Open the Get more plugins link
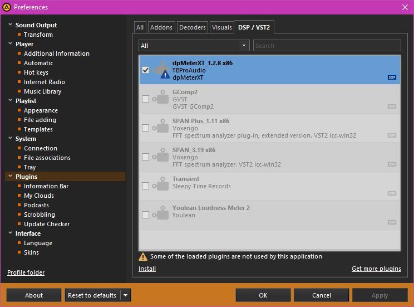The image size is (414, 307). (376, 269)
